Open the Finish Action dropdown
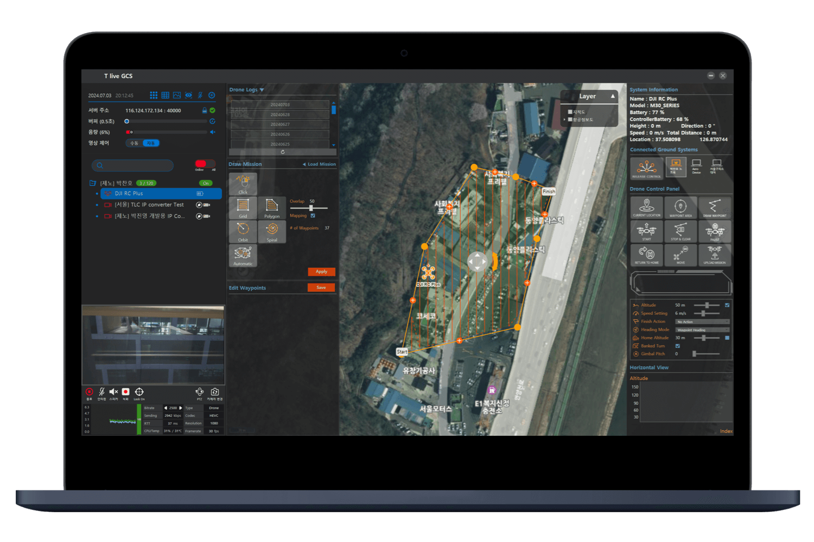This screenshot has width=814, height=542. pyautogui.click(x=702, y=321)
